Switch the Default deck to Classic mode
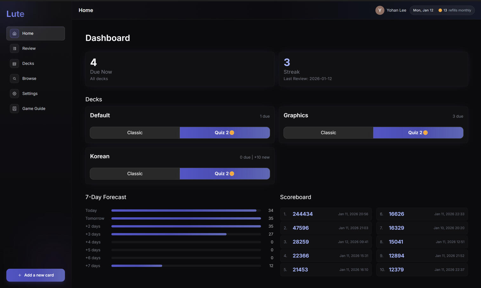 pos(135,132)
